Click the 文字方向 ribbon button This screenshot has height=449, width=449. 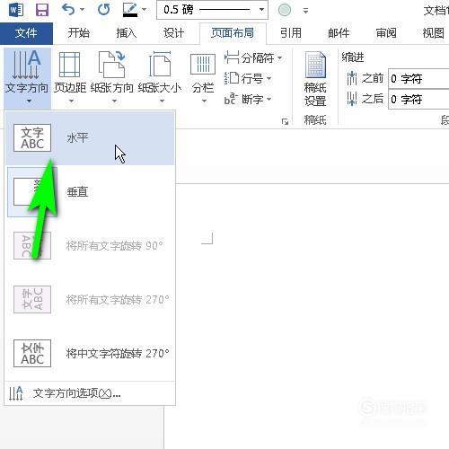27,78
